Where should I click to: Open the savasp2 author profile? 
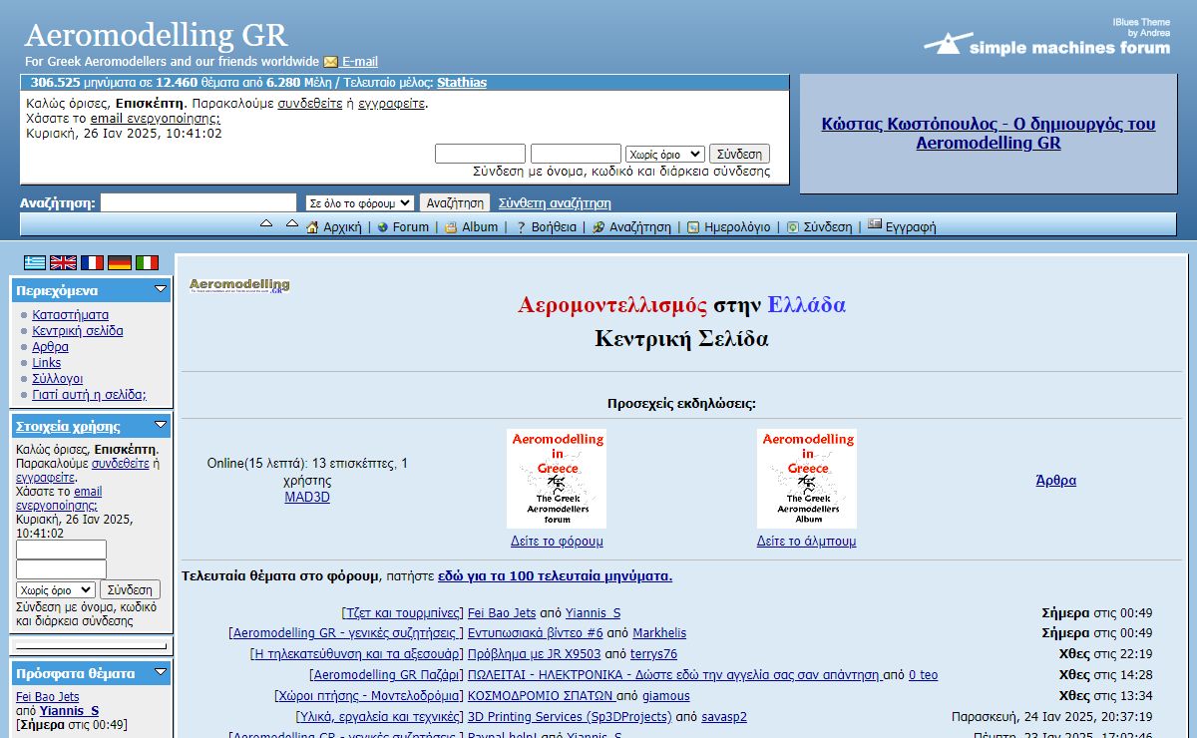tap(724, 717)
